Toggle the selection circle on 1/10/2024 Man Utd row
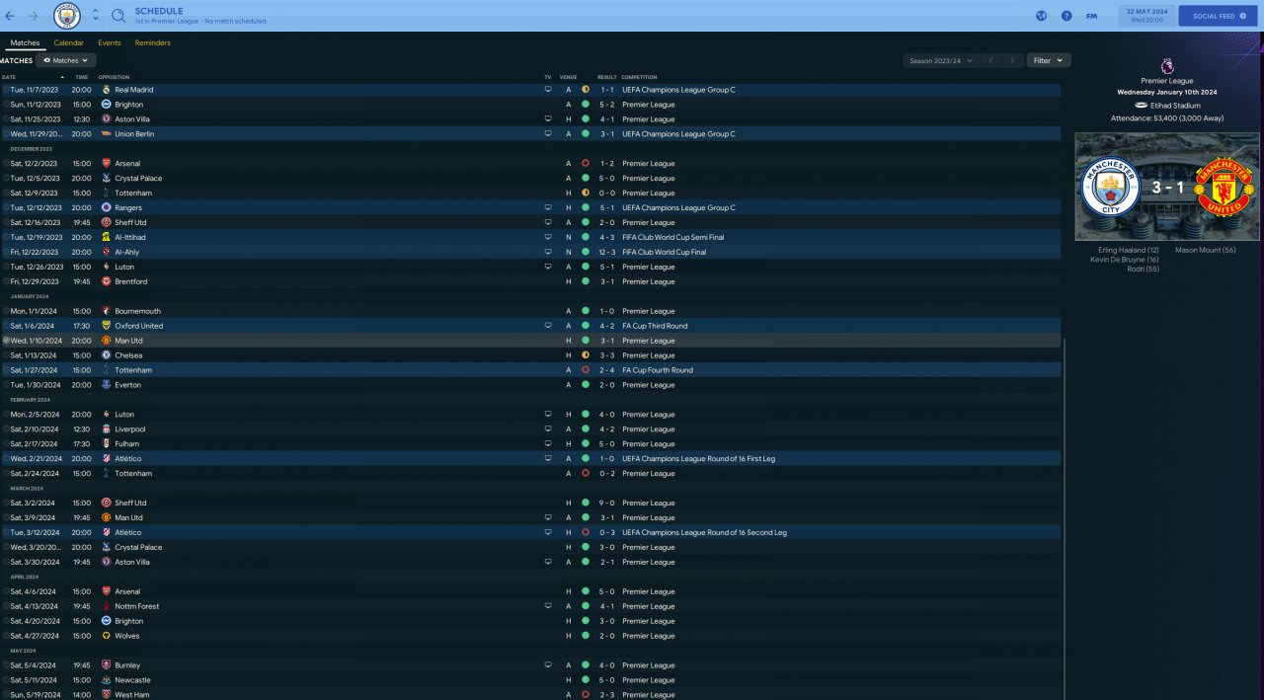Image resolution: width=1264 pixels, height=700 pixels. click(x=6, y=341)
